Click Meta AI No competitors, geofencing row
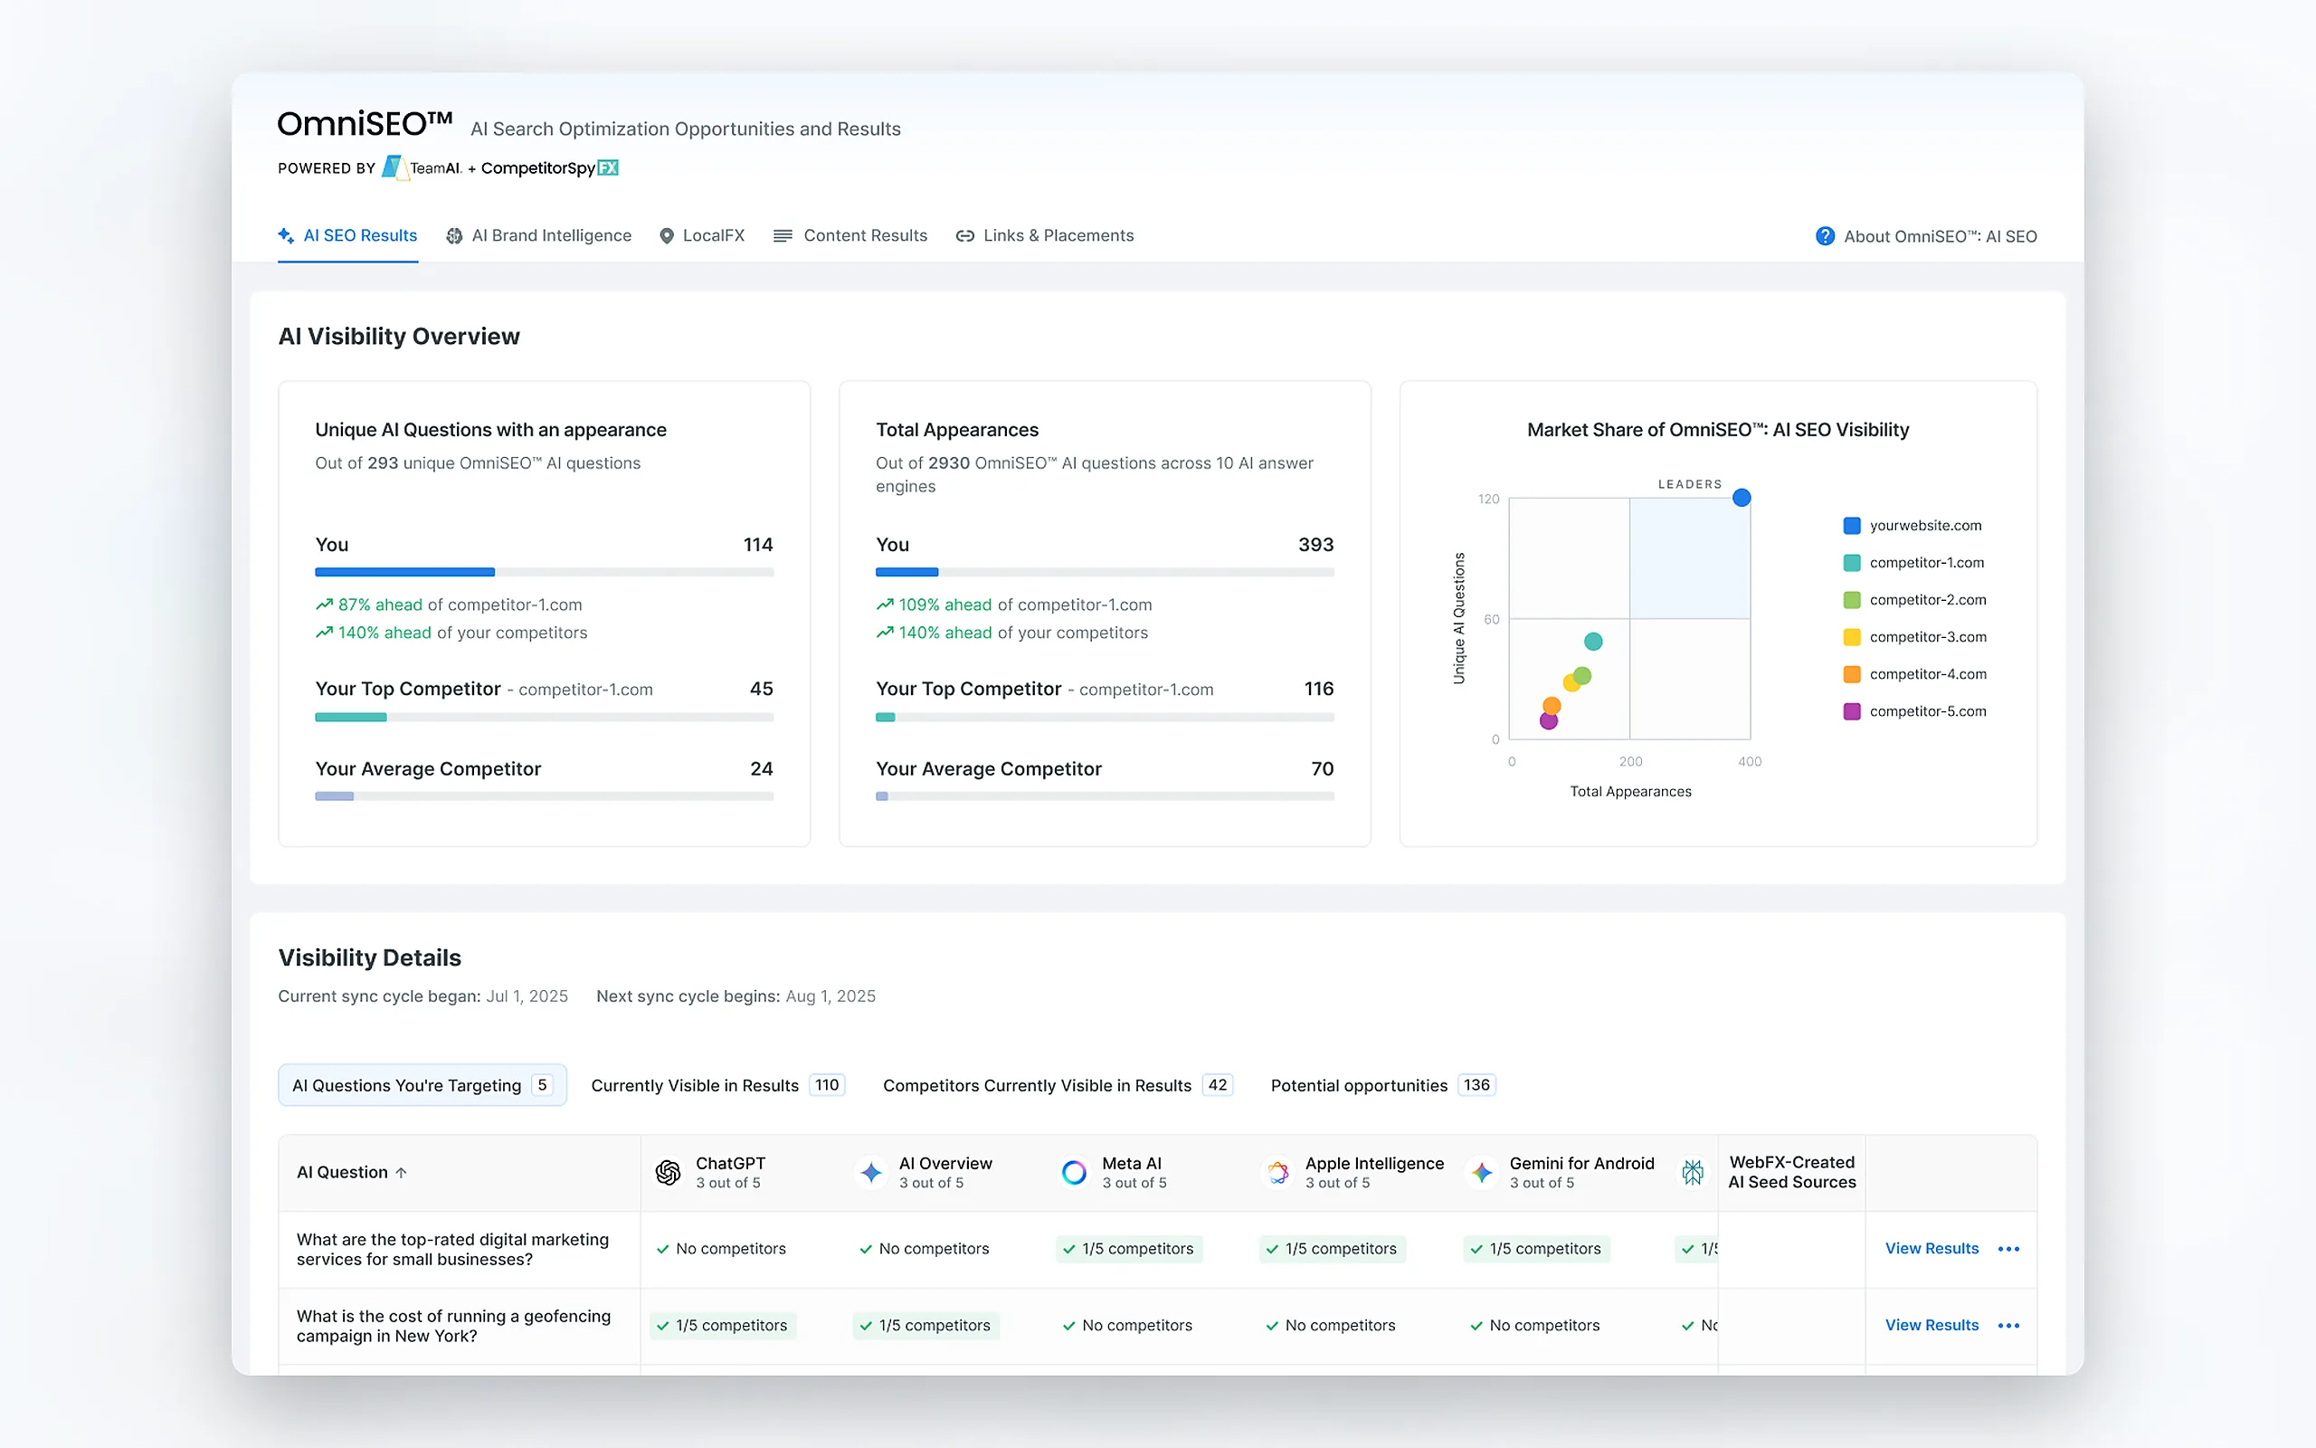 pyautogui.click(x=1127, y=1326)
